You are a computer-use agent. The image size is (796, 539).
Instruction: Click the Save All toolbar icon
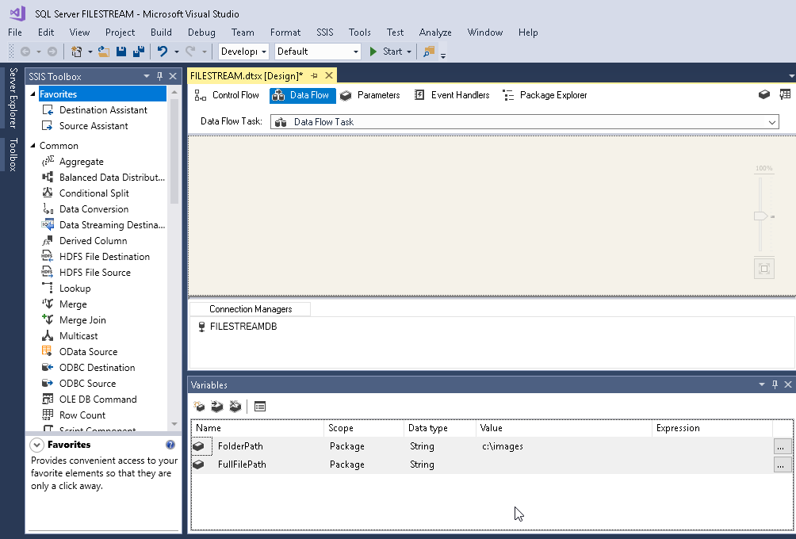click(x=139, y=52)
